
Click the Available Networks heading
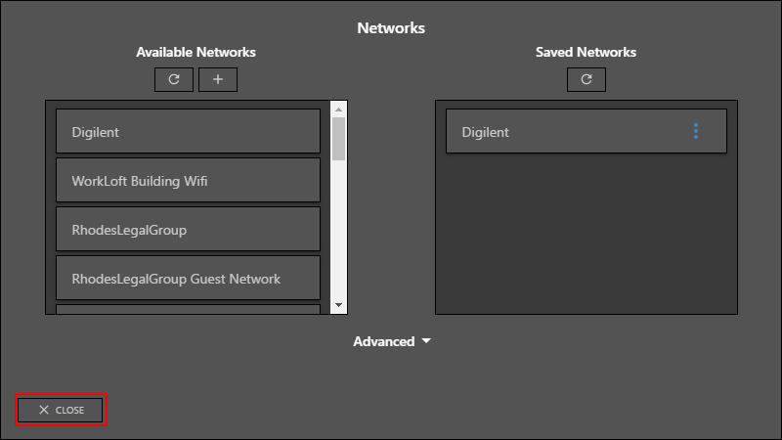click(x=196, y=53)
